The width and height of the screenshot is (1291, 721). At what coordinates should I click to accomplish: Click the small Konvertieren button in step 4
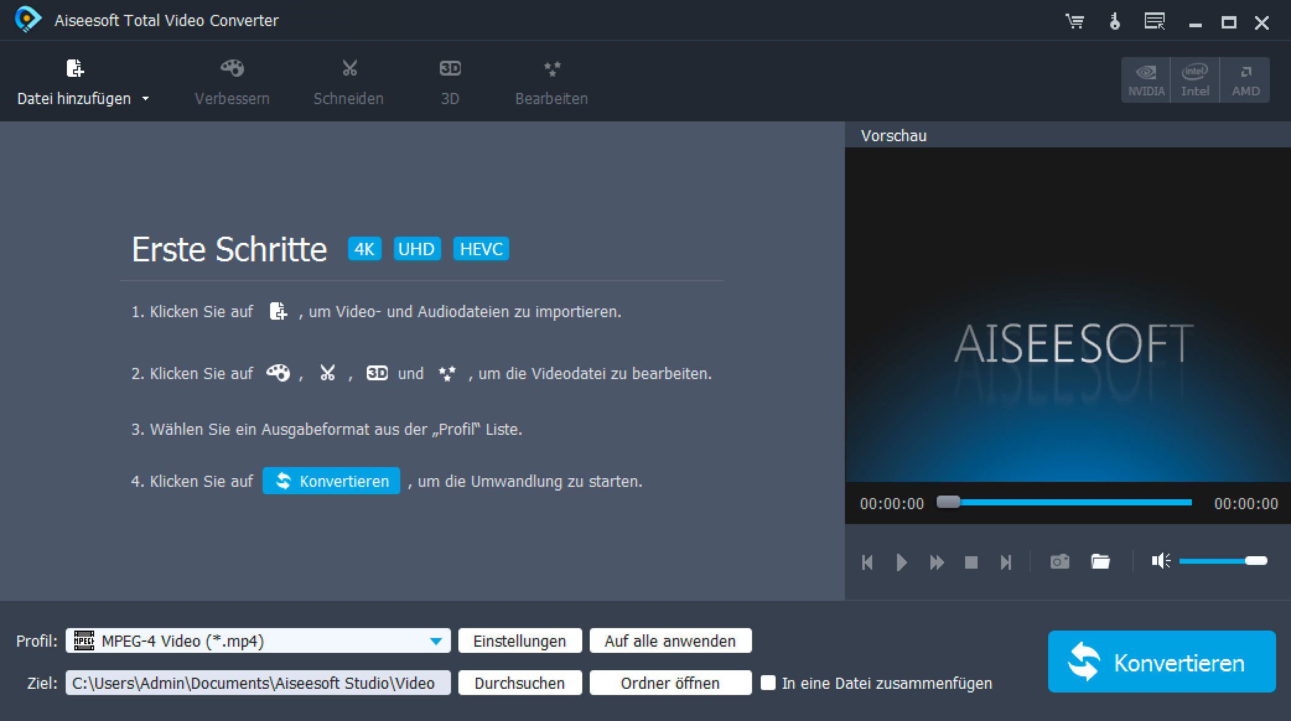point(331,481)
